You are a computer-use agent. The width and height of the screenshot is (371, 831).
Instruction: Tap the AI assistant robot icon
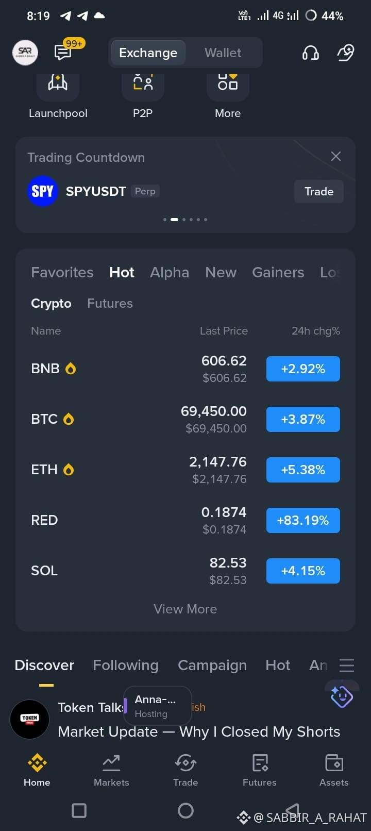click(x=342, y=696)
